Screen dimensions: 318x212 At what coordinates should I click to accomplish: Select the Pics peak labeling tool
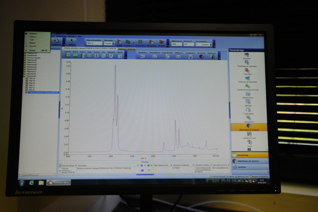tap(104, 56)
